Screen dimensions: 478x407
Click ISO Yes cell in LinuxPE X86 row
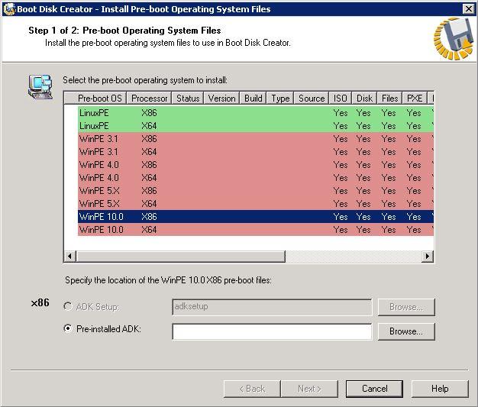pos(341,113)
